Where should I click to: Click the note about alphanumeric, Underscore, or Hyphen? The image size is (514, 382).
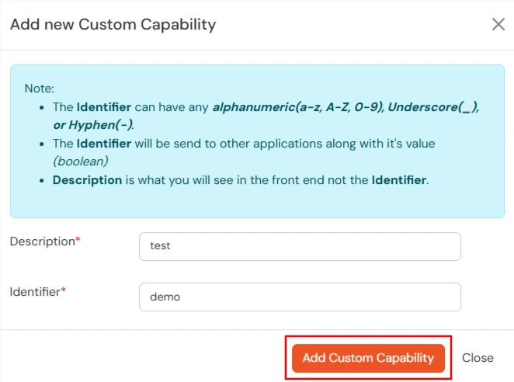[x=266, y=116]
